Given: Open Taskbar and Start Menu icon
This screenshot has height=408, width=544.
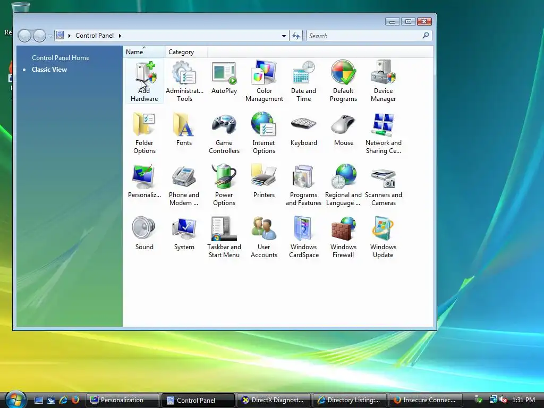Looking at the screenshot, I should point(224,237).
